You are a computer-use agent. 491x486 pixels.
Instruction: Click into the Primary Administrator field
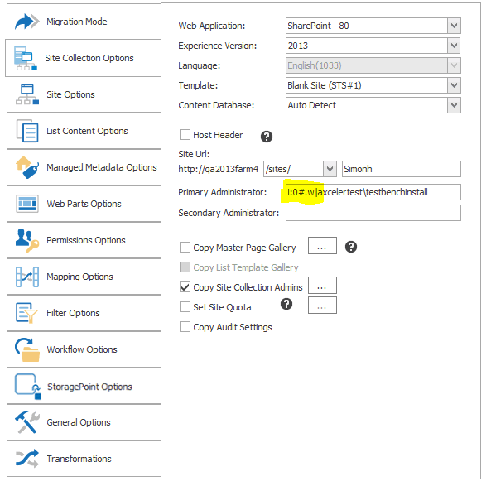point(373,192)
